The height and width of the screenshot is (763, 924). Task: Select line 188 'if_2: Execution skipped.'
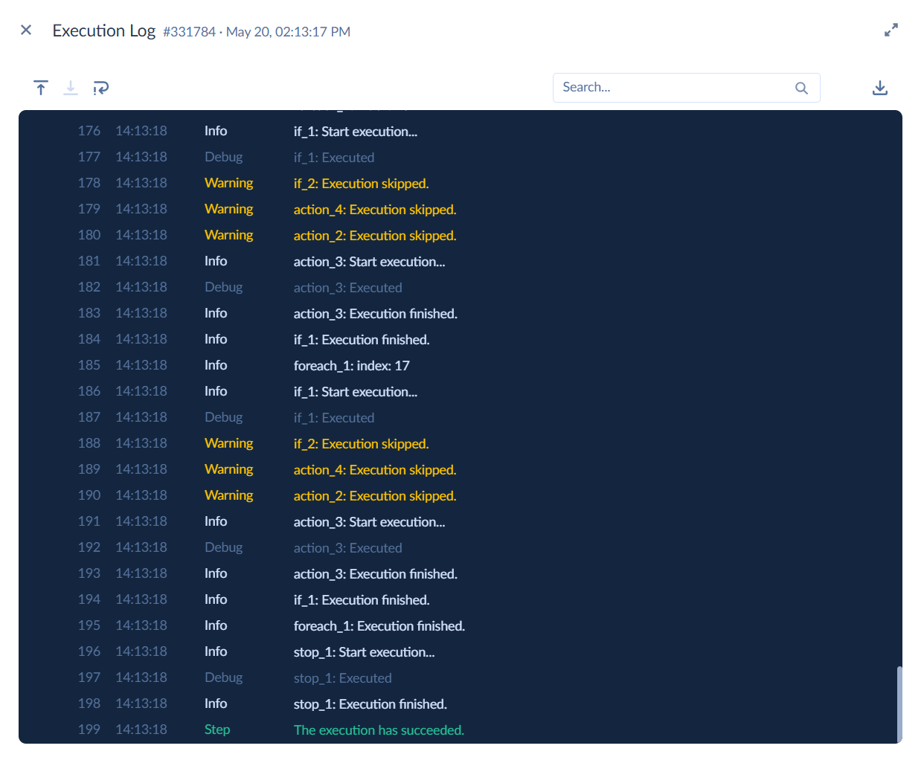362,444
